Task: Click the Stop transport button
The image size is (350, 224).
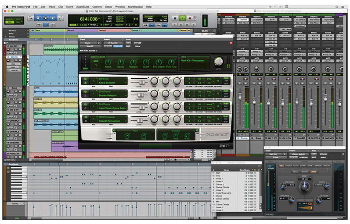Action: click(175, 18)
